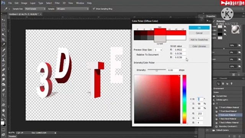Open the Layer menu
245x138 pixels.
(x=33, y=3)
